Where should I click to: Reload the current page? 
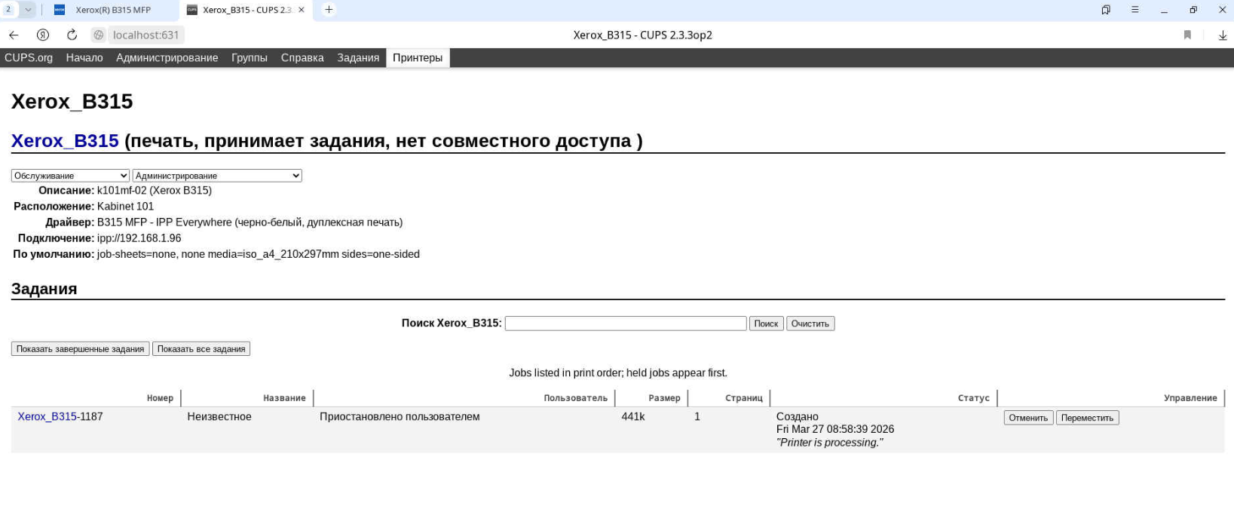point(72,35)
